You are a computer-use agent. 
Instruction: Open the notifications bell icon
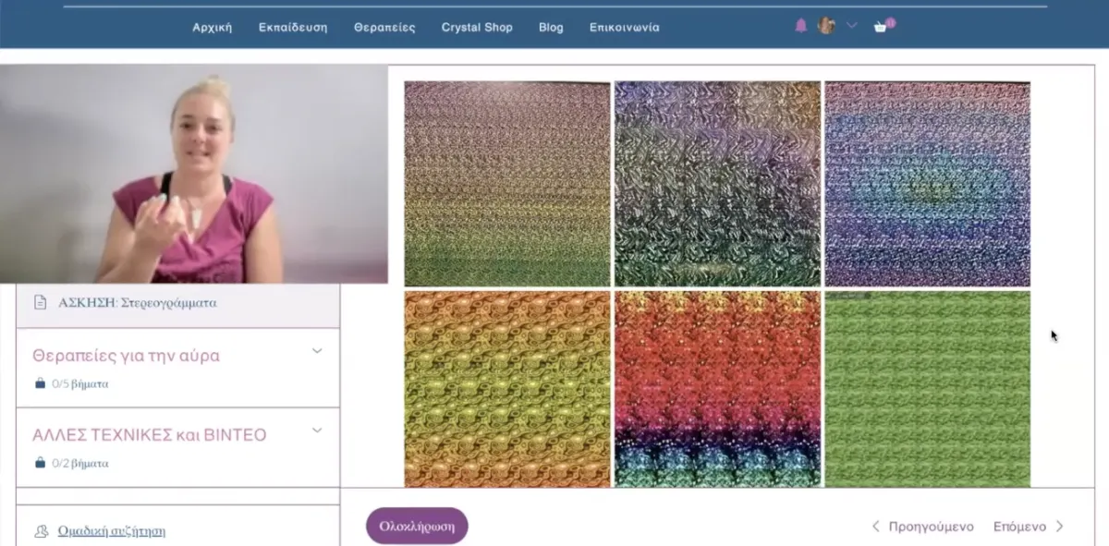pos(800,26)
